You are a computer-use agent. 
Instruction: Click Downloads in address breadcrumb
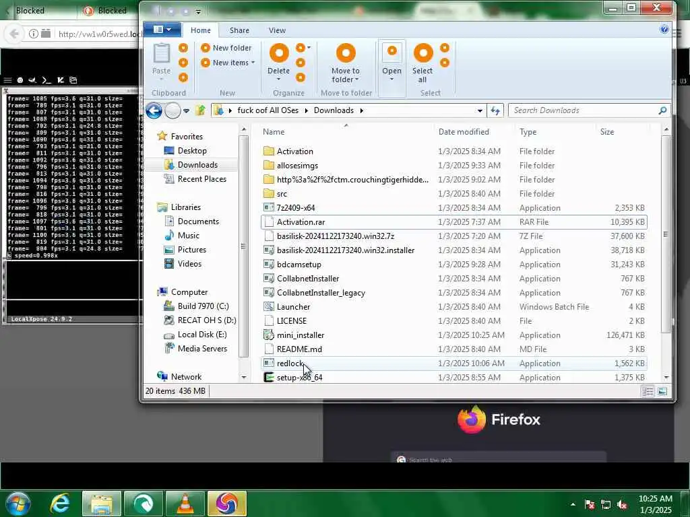[x=334, y=110]
